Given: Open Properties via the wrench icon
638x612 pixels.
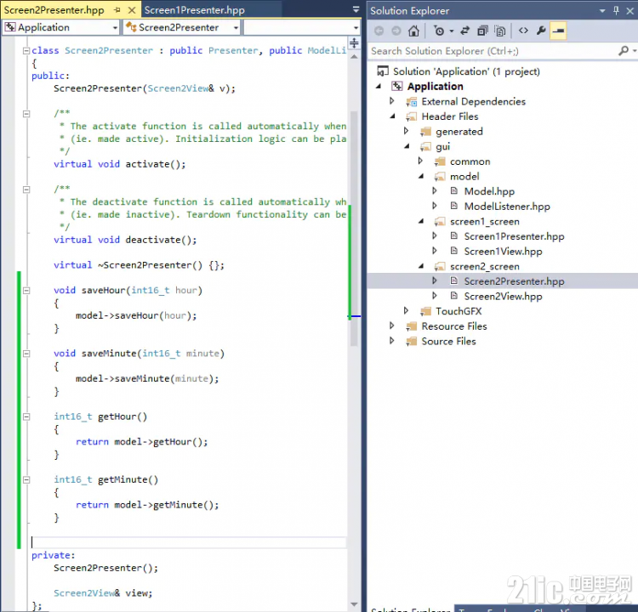Looking at the screenshot, I should 541,31.
